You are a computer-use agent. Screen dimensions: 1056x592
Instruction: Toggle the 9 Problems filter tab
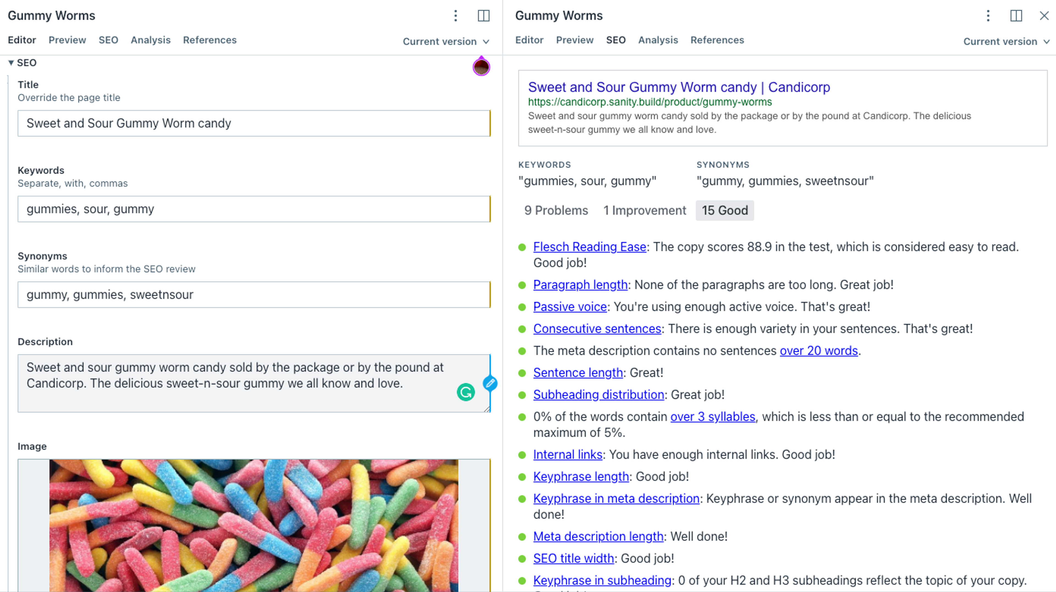point(555,210)
